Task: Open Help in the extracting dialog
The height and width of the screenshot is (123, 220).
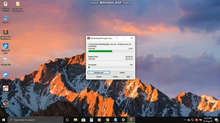Action: (128, 77)
